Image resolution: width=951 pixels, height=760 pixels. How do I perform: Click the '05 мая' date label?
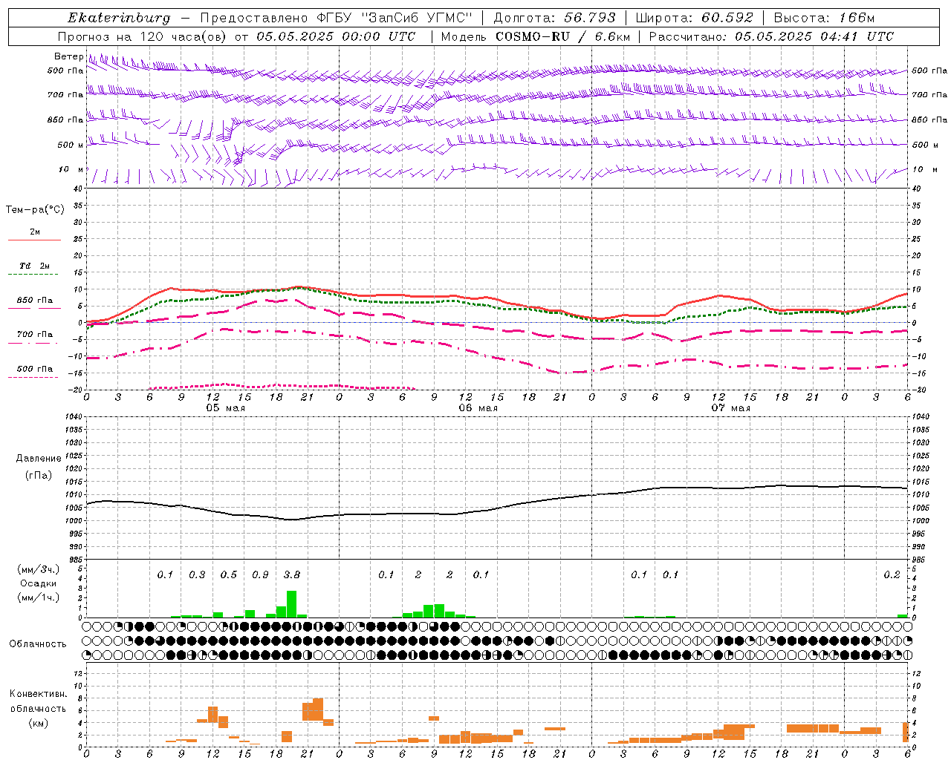(x=226, y=408)
